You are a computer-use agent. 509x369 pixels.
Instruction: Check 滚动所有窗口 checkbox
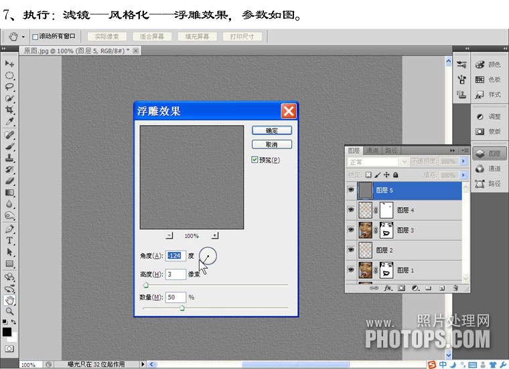[35, 37]
